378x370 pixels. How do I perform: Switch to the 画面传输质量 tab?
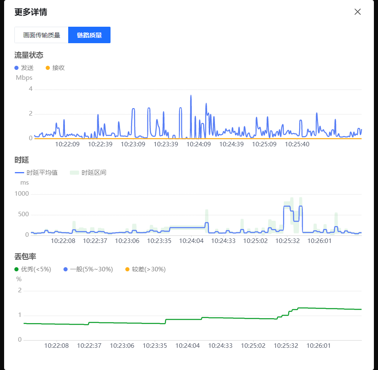click(x=41, y=35)
